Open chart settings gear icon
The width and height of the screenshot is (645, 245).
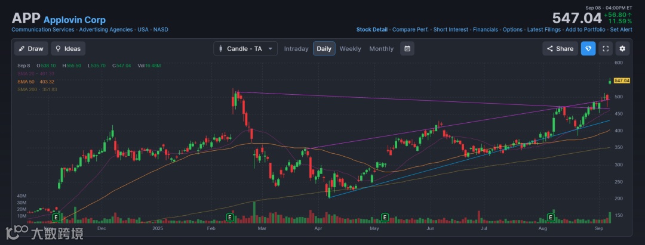[x=622, y=48]
